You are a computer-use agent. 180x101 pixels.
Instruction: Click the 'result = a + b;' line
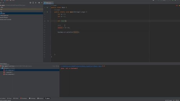coord(64,28)
